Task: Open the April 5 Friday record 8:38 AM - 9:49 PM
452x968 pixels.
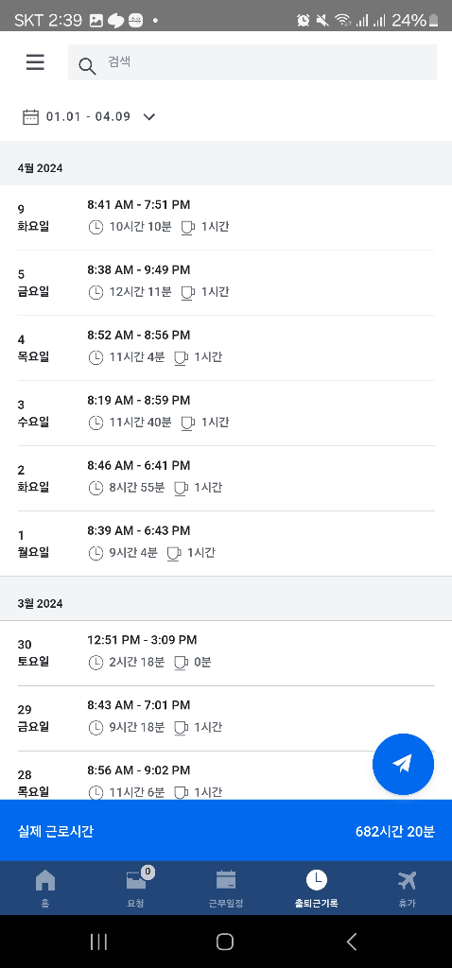Action: coord(226,283)
